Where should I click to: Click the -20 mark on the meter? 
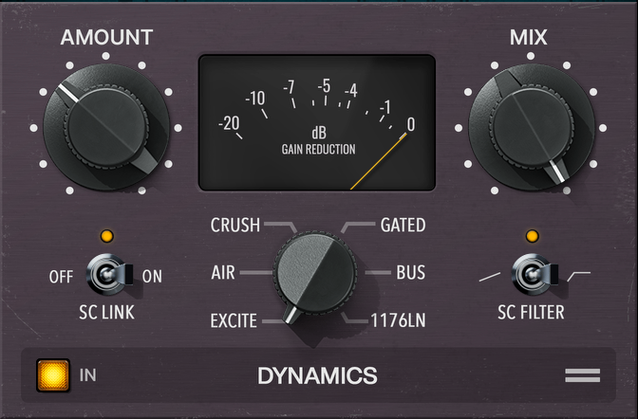(229, 123)
